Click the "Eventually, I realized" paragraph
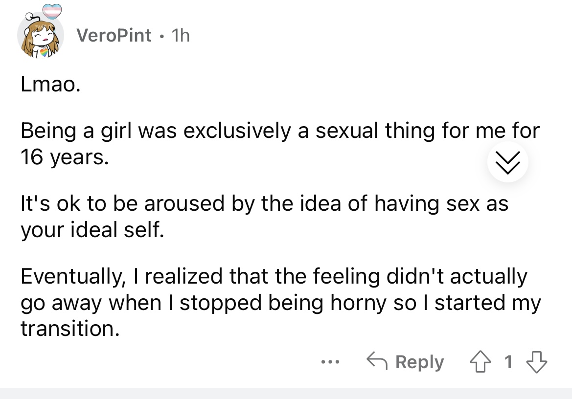 274,277
